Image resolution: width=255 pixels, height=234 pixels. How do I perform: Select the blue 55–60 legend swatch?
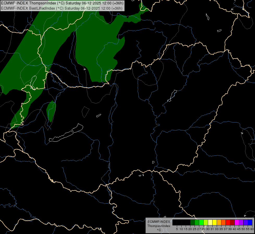click(x=250, y=222)
